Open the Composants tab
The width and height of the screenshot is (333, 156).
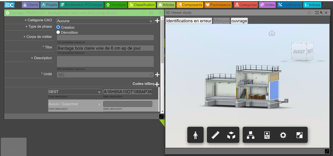(x=190, y=5)
